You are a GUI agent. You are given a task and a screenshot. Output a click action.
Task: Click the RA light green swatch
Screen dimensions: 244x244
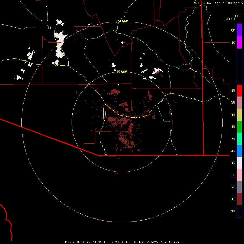[x=239, y=139]
